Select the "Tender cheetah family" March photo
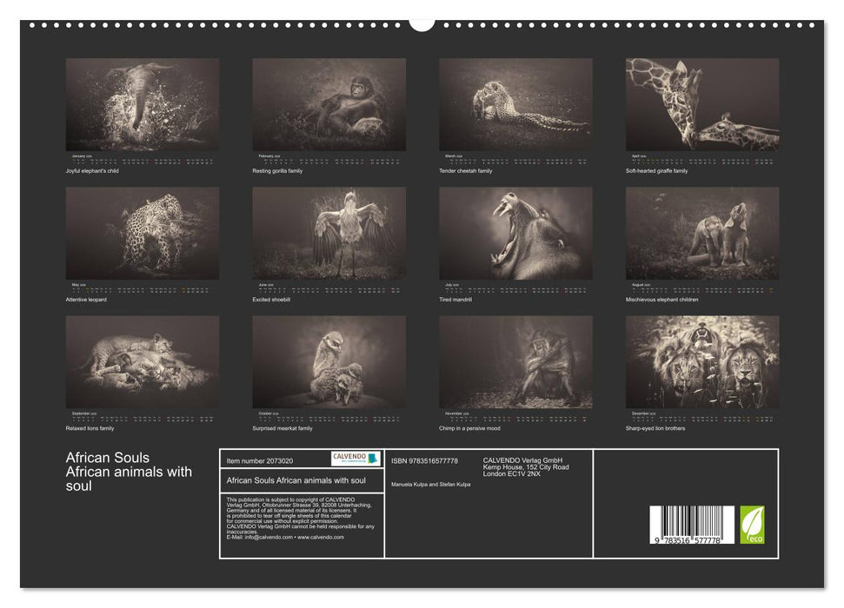This screenshot has width=844, height=608. pyautogui.click(x=516, y=104)
